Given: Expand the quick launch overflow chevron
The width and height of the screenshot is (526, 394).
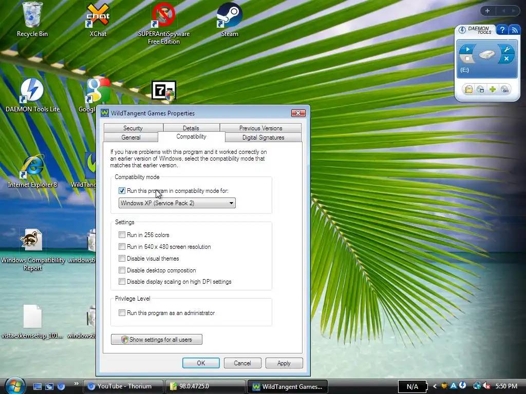Looking at the screenshot, I should point(76,384).
